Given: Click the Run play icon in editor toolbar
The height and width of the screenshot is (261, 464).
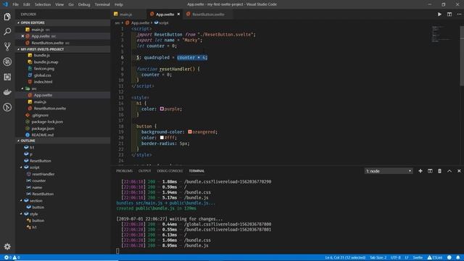Looking at the screenshot, I should [439, 14].
